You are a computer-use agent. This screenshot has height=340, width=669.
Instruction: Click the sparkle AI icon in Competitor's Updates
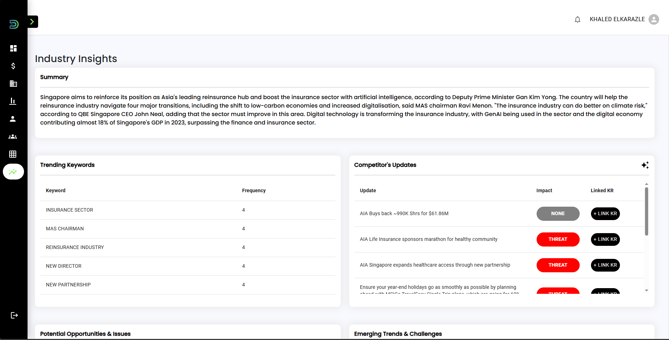tap(645, 165)
